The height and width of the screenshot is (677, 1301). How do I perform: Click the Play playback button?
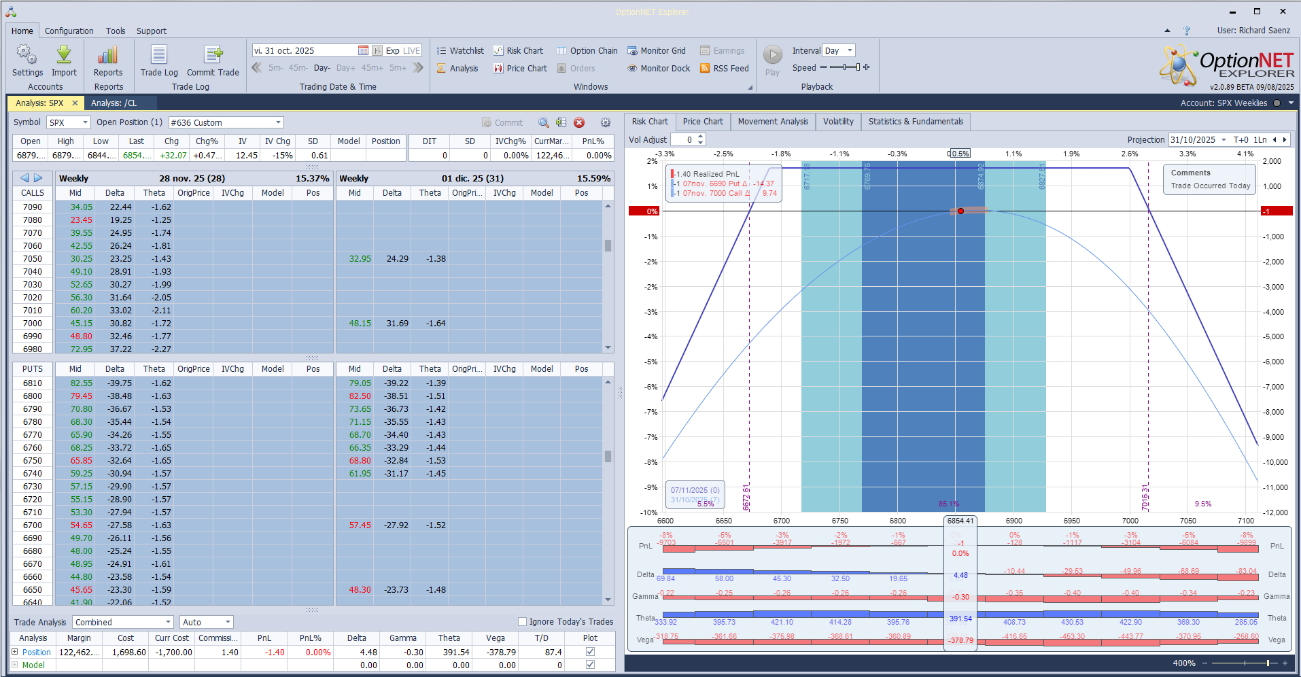(773, 60)
